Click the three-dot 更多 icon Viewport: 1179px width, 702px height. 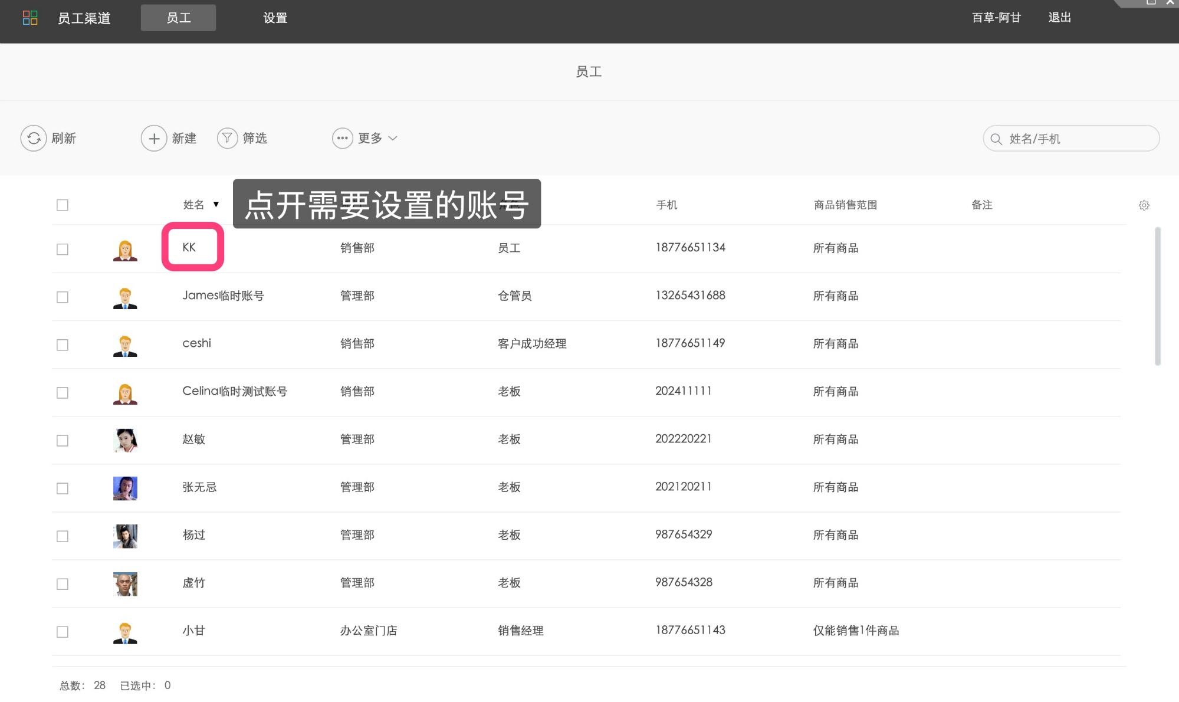point(342,138)
